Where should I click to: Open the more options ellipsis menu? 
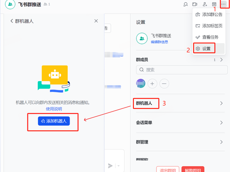coord(223,4)
